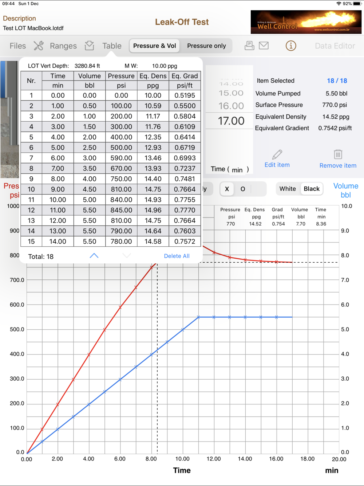Open the Well Control banner

pos(306,22)
